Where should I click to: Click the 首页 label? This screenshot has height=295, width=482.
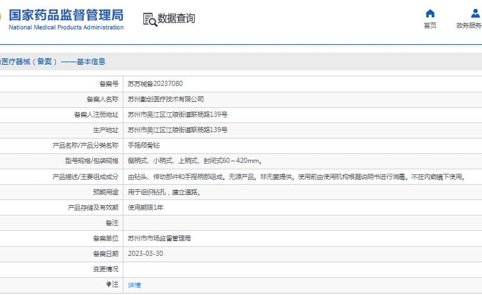pyautogui.click(x=430, y=26)
